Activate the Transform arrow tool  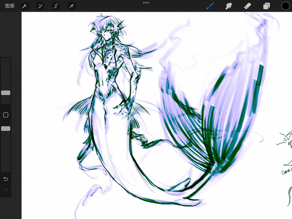click(72, 6)
